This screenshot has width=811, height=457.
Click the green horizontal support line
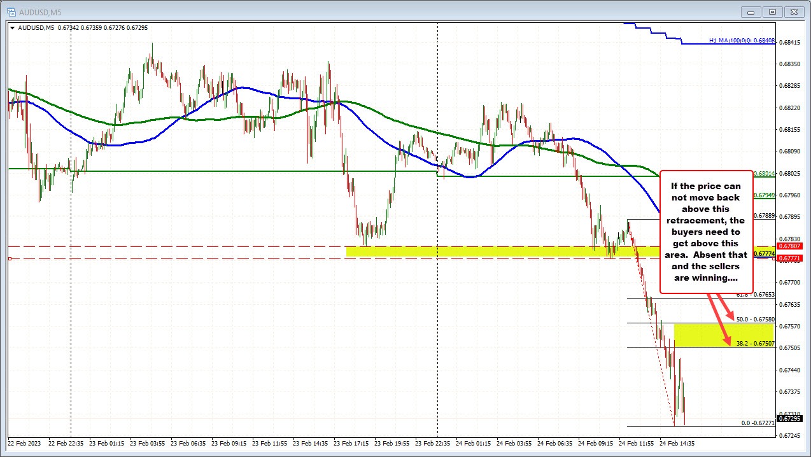[255, 171]
